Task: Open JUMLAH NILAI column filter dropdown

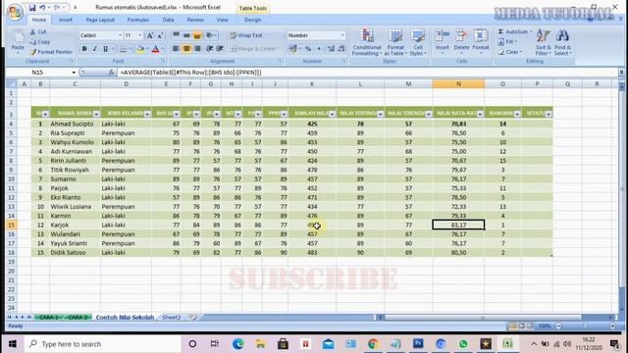Action: point(332,114)
